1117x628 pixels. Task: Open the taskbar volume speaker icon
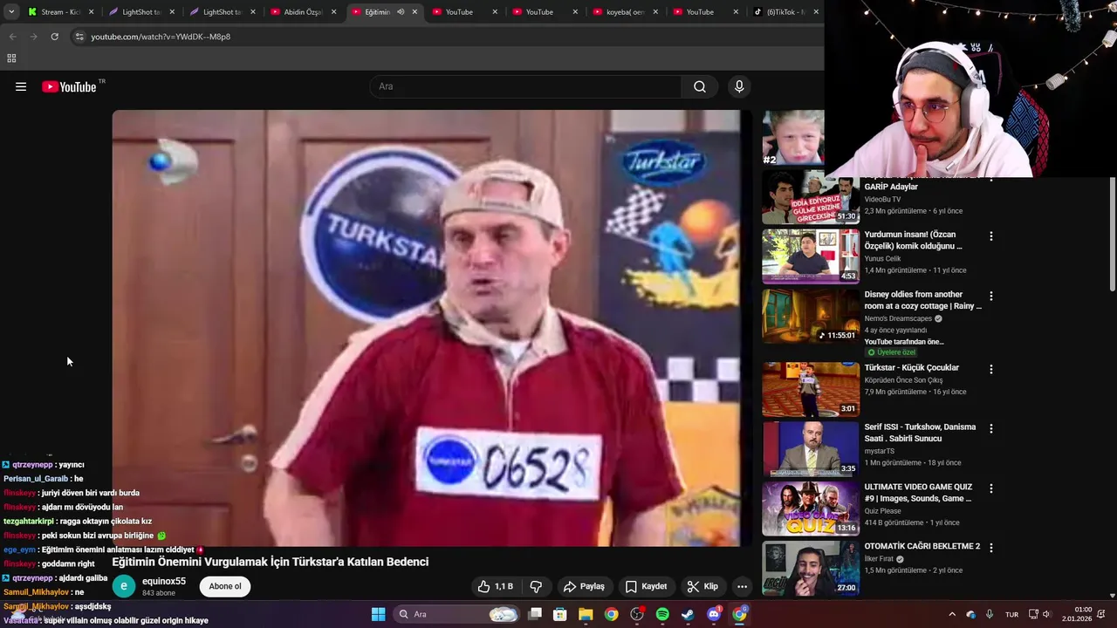1046,614
